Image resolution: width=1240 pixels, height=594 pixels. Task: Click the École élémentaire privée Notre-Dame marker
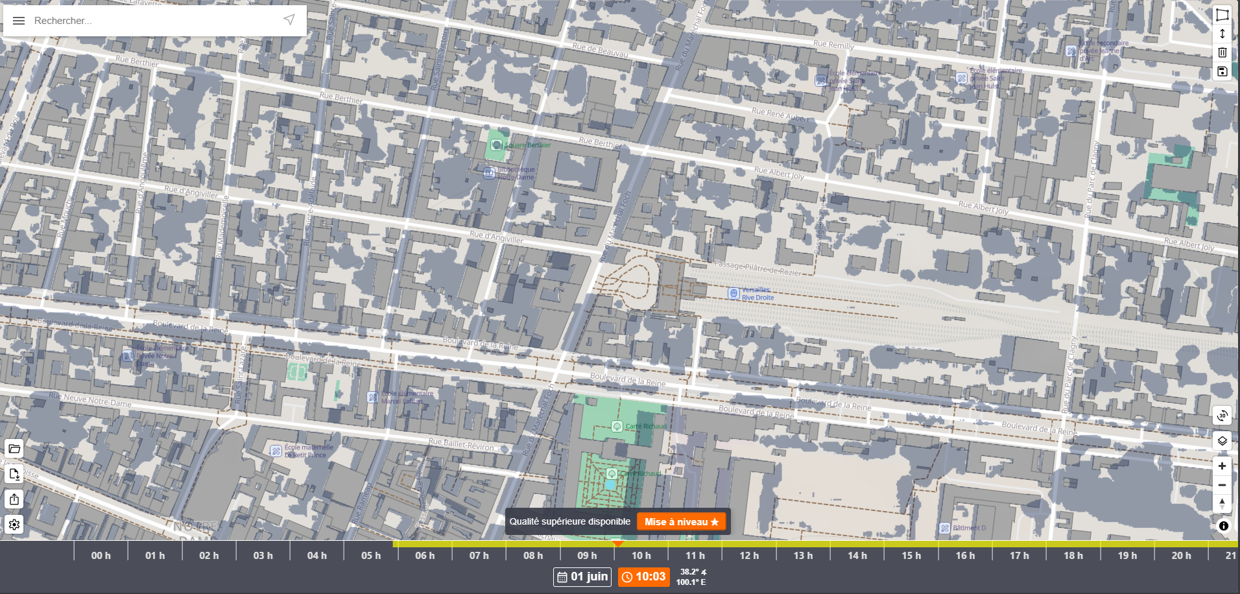coord(128,355)
